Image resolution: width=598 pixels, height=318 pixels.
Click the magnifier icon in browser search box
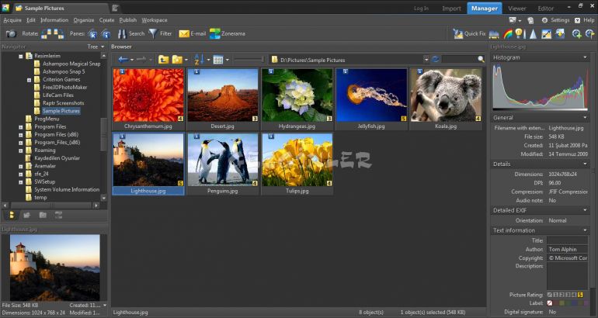pyautogui.click(x=481, y=60)
